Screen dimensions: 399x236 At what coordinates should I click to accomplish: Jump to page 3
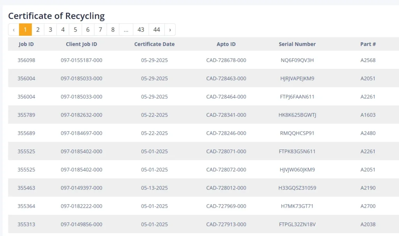point(50,29)
